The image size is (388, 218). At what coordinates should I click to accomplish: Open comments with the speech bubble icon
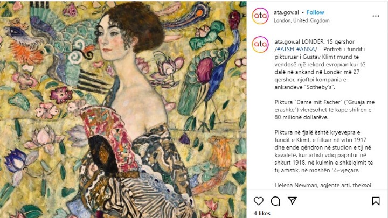click(275, 201)
